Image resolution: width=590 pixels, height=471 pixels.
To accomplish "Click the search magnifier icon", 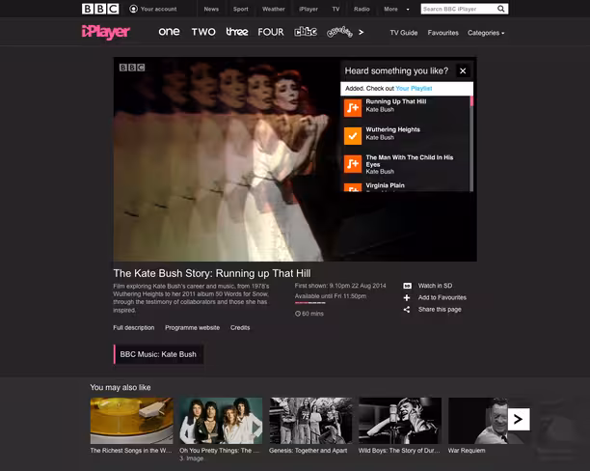I will 501,9.
